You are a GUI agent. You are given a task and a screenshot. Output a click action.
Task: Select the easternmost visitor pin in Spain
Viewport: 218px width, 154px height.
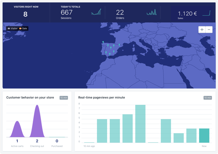click(119, 45)
